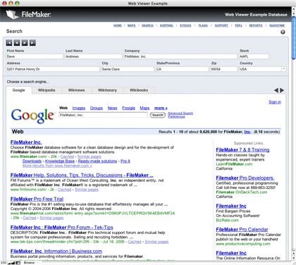Click the window's vertical scrollbar thumb
Image resolution: width=296 pixels, height=265 pixels.
[294, 37]
